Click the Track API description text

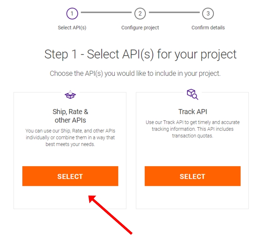click(192, 129)
